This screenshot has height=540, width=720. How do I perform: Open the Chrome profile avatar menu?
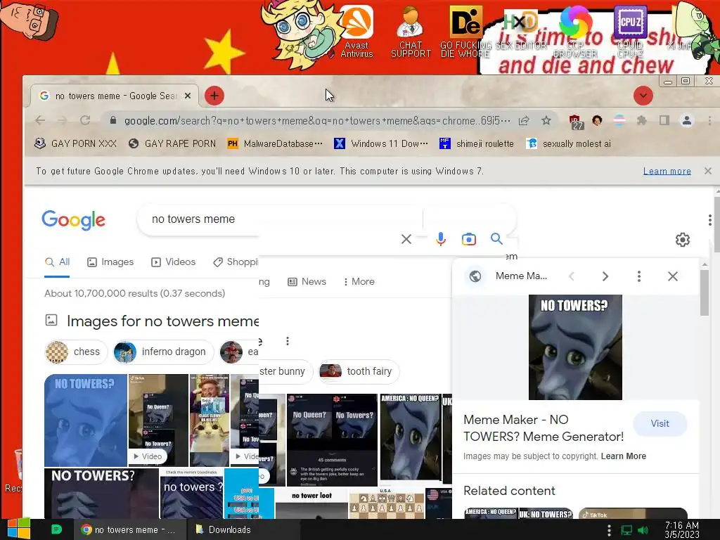[x=687, y=120]
